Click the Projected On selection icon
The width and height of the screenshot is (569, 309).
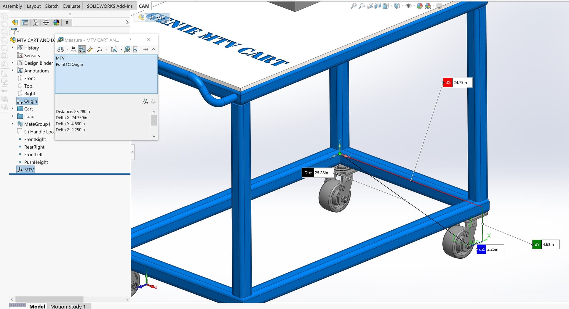(x=114, y=49)
